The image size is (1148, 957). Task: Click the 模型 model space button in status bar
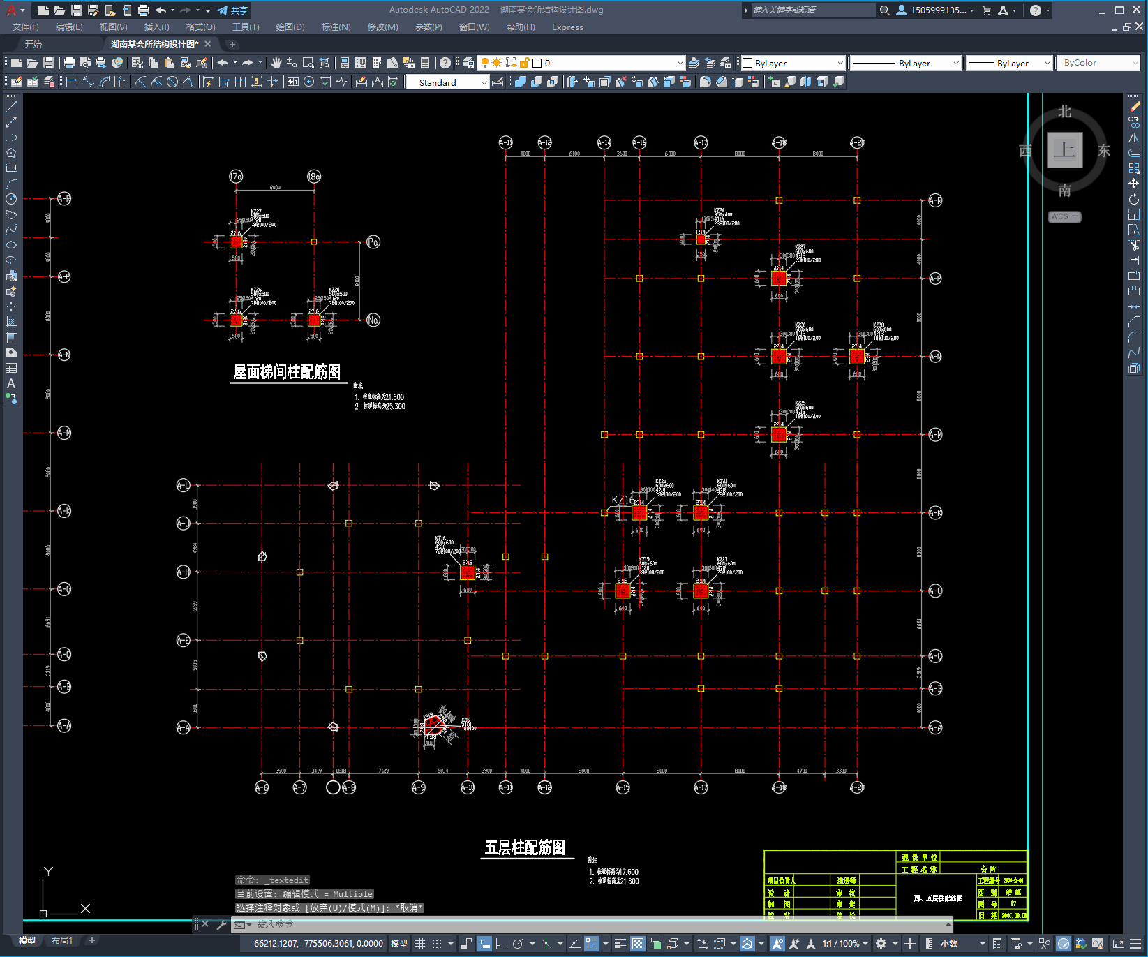(399, 944)
